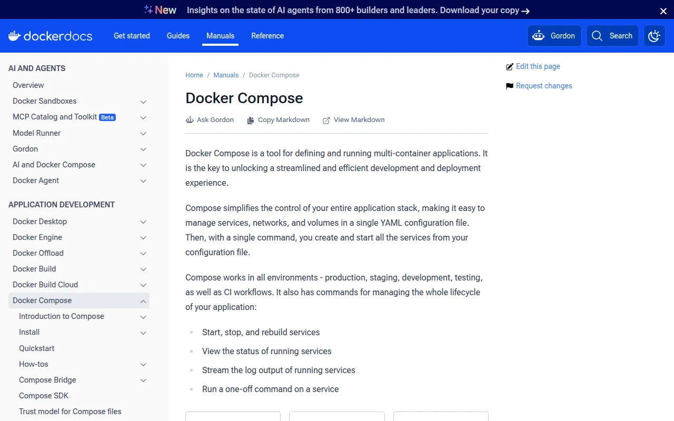Screen dimensions: 674x421
Task: Click the Ask Gordon robot icon
Action: tap(190, 120)
